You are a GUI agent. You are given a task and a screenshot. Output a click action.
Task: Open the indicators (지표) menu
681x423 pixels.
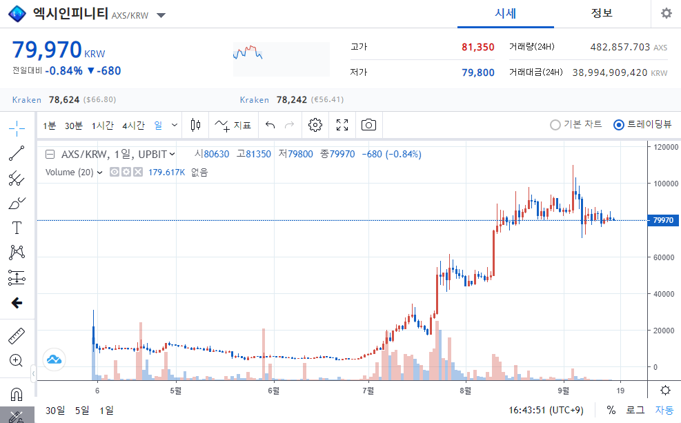pos(233,126)
